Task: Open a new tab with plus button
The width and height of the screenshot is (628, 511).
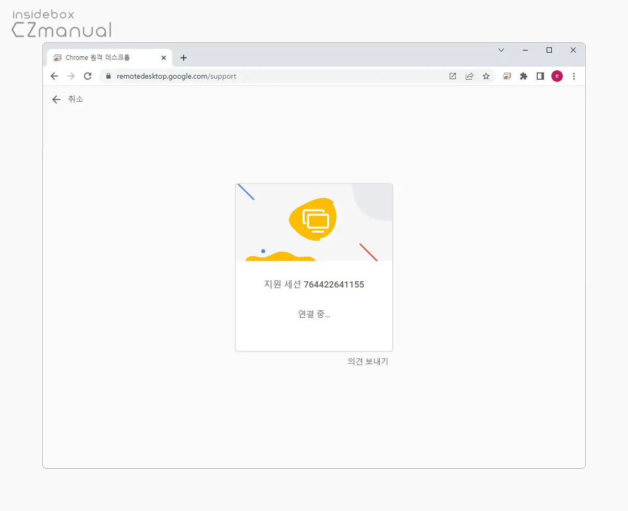Action: pyautogui.click(x=183, y=58)
